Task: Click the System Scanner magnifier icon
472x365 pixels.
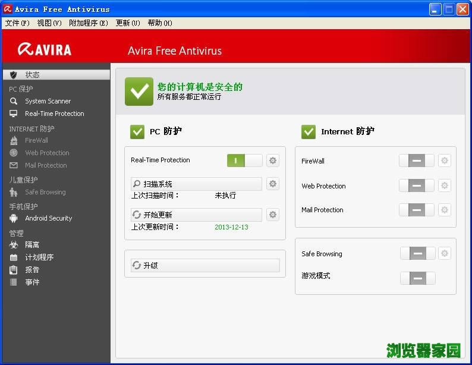Action: [x=13, y=101]
